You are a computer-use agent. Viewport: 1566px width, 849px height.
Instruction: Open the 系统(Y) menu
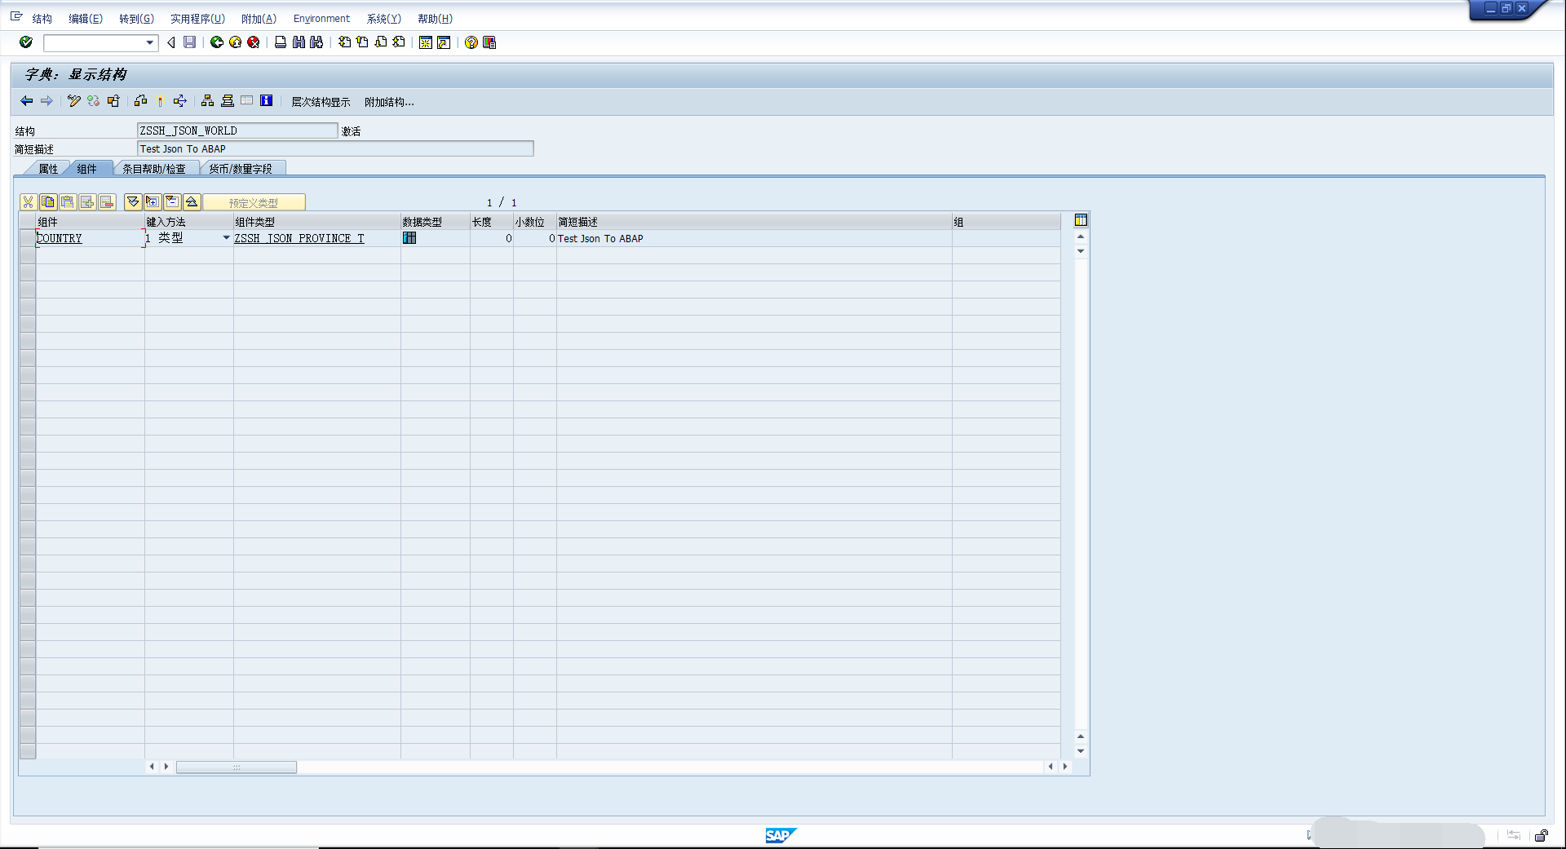[383, 19]
